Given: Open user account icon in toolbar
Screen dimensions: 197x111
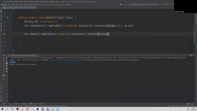Looking at the screenshot, I should coord(121,4).
